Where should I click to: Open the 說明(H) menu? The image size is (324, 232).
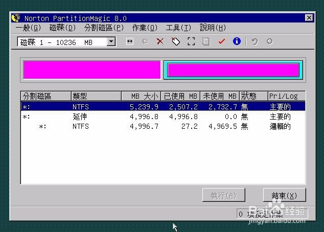(x=213, y=28)
